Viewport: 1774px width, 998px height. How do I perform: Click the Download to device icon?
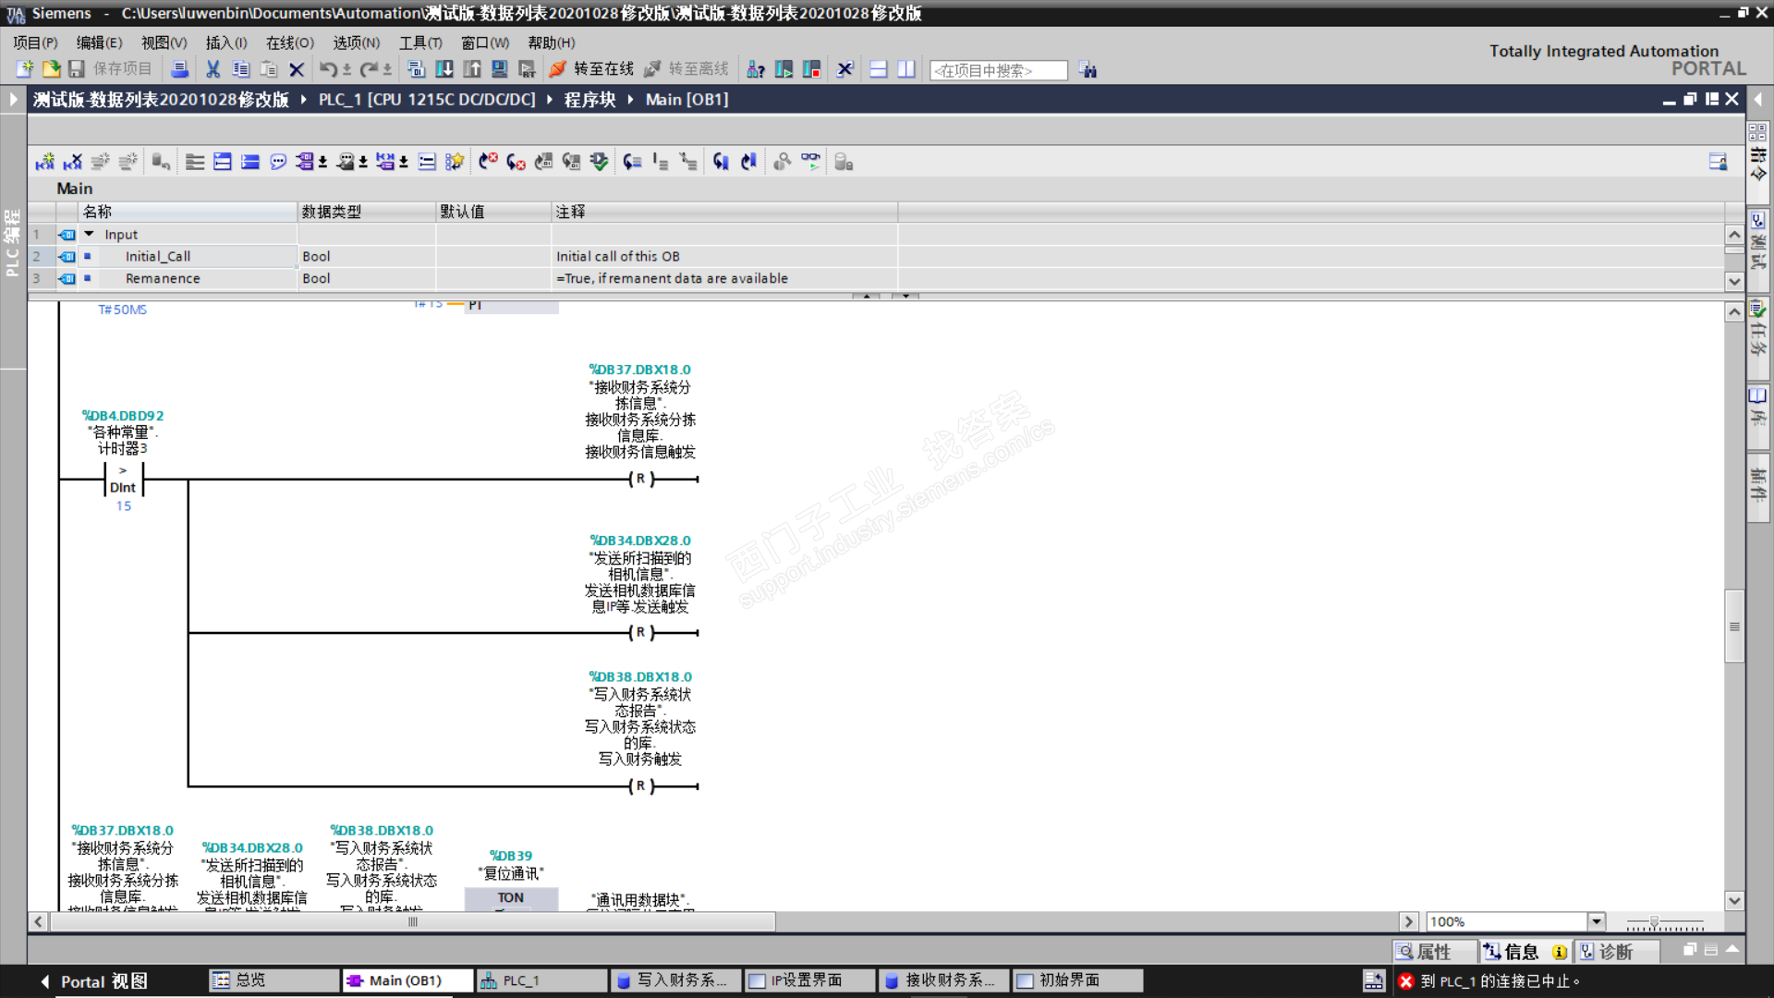(x=444, y=69)
